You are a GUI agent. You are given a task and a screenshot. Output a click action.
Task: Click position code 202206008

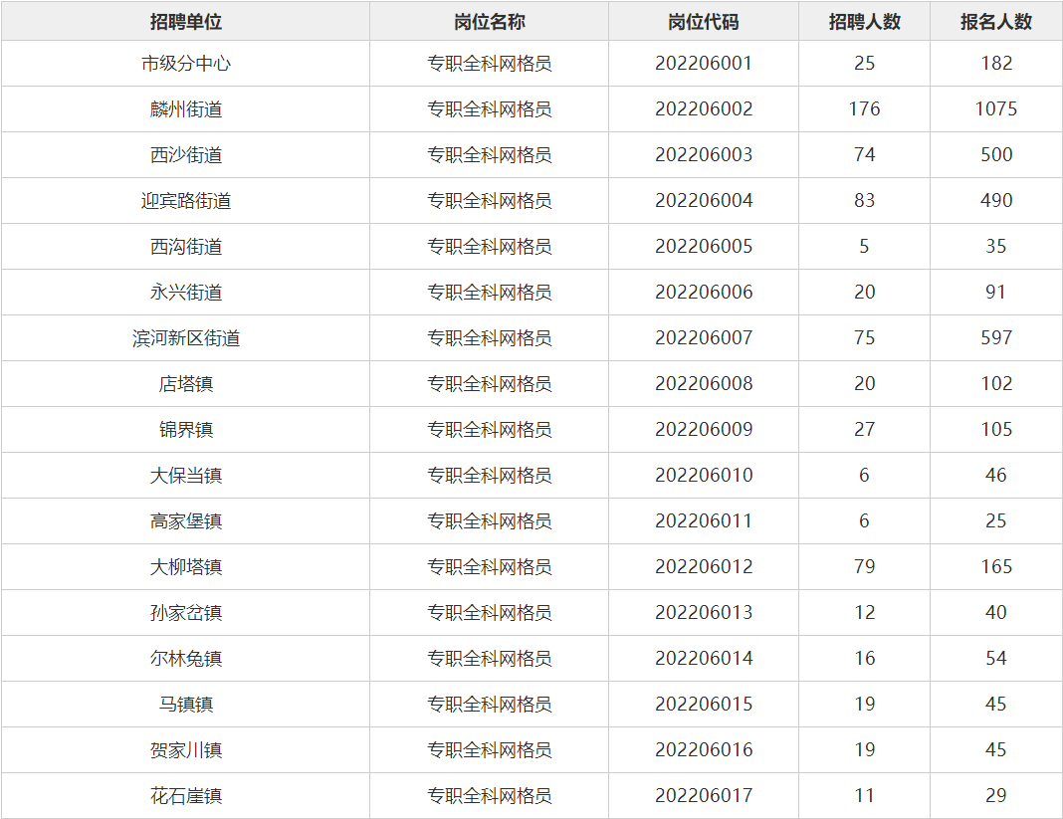point(704,384)
